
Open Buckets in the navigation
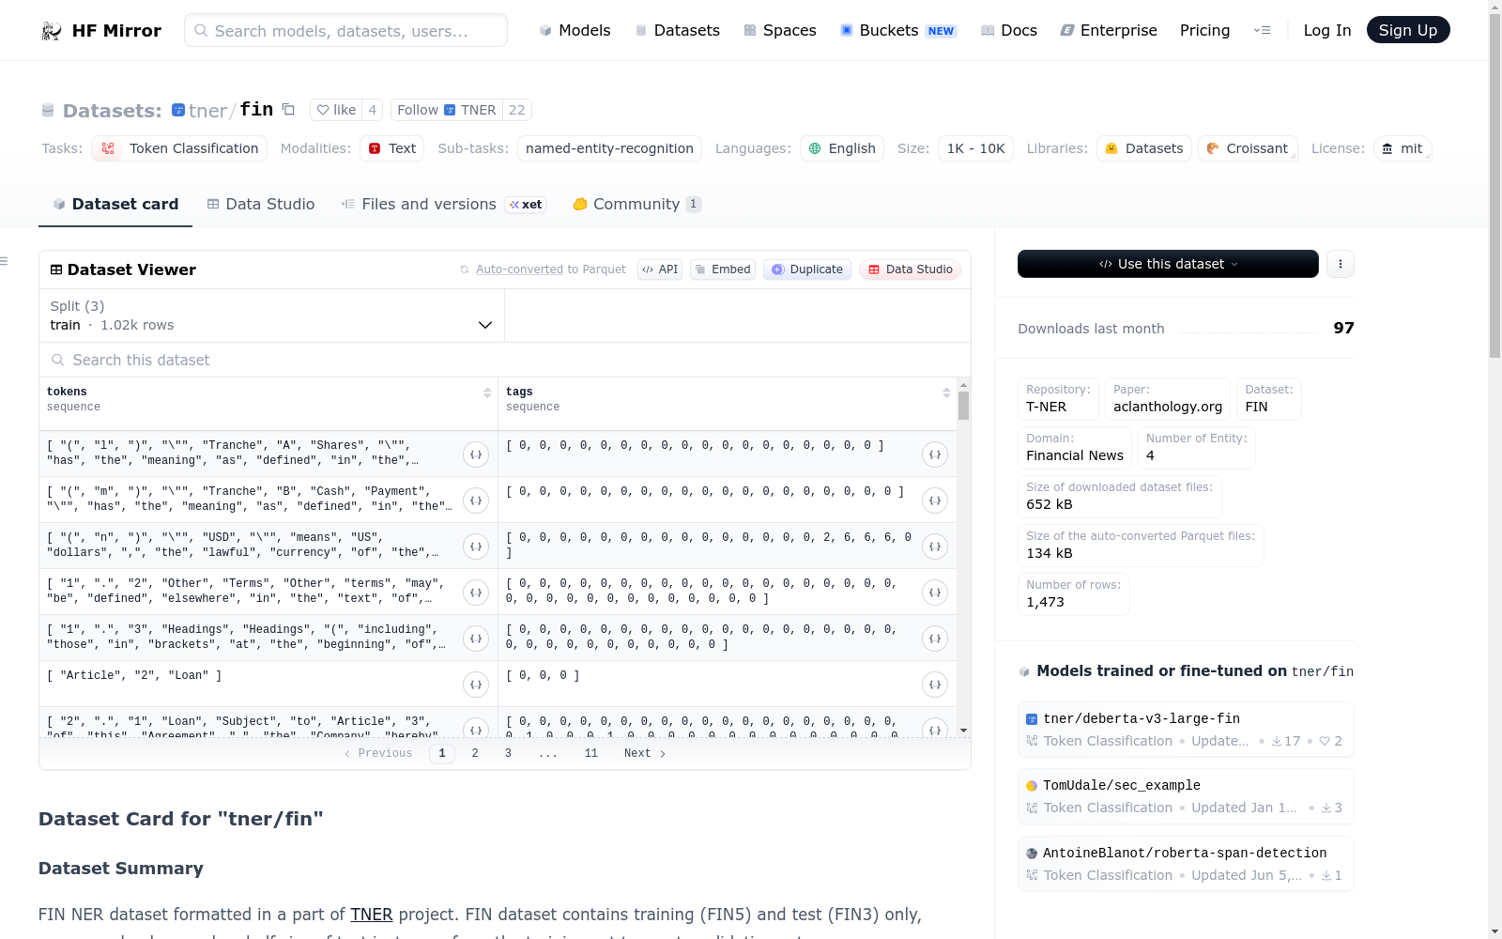click(898, 30)
